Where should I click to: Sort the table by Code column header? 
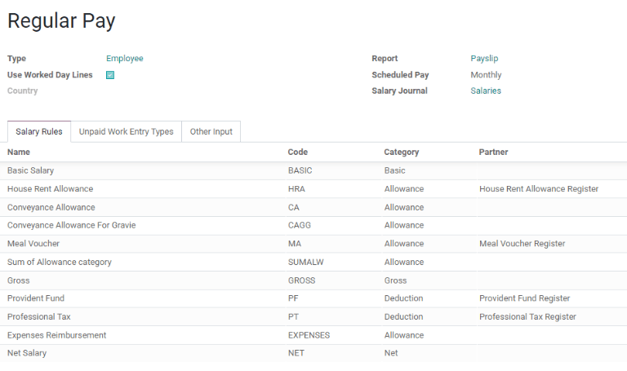298,152
